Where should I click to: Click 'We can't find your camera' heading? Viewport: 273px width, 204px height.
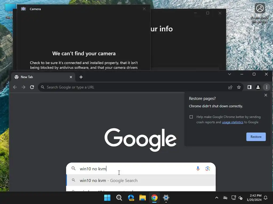point(84,53)
